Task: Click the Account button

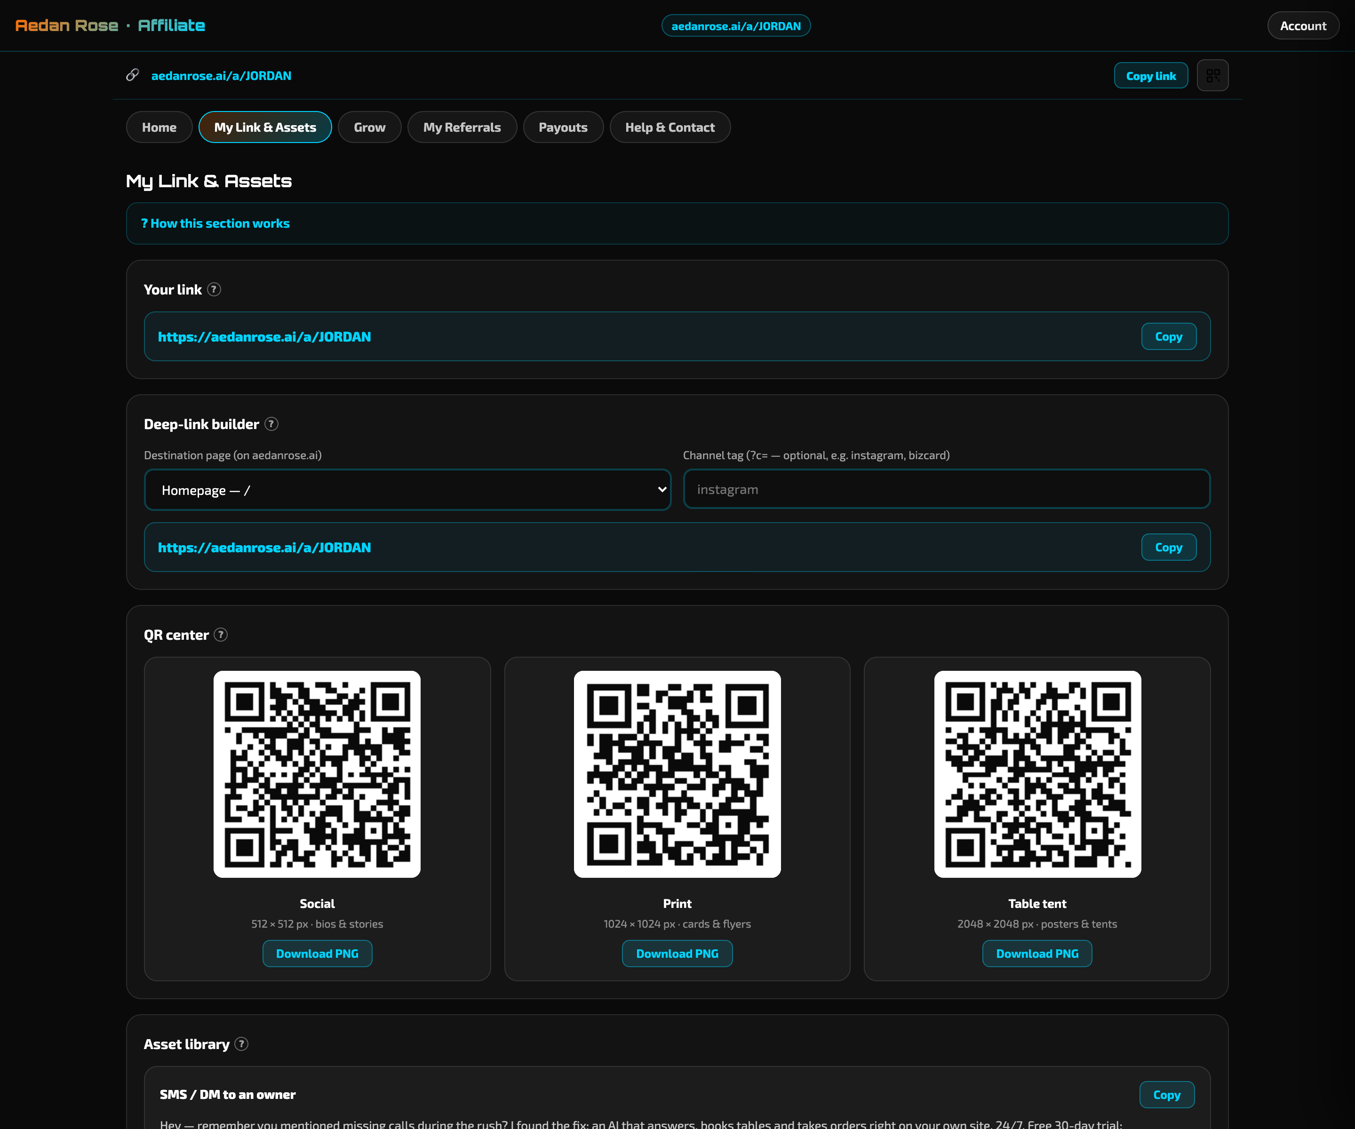Action: pyautogui.click(x=1303, y=26)
